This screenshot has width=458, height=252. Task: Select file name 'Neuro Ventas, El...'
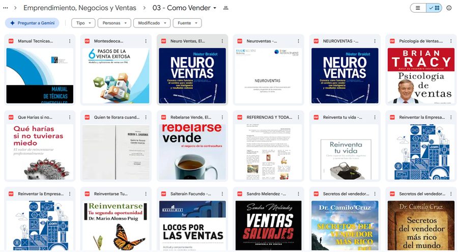(187, 41)
